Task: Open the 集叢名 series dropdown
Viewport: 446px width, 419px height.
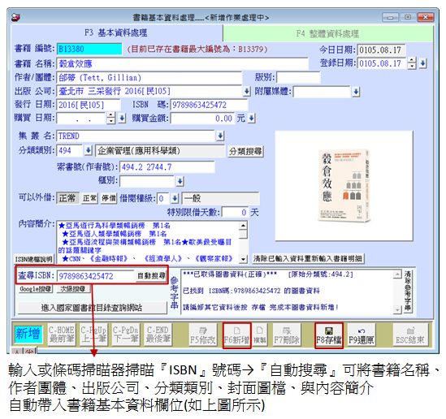Action: click(220, 136)
